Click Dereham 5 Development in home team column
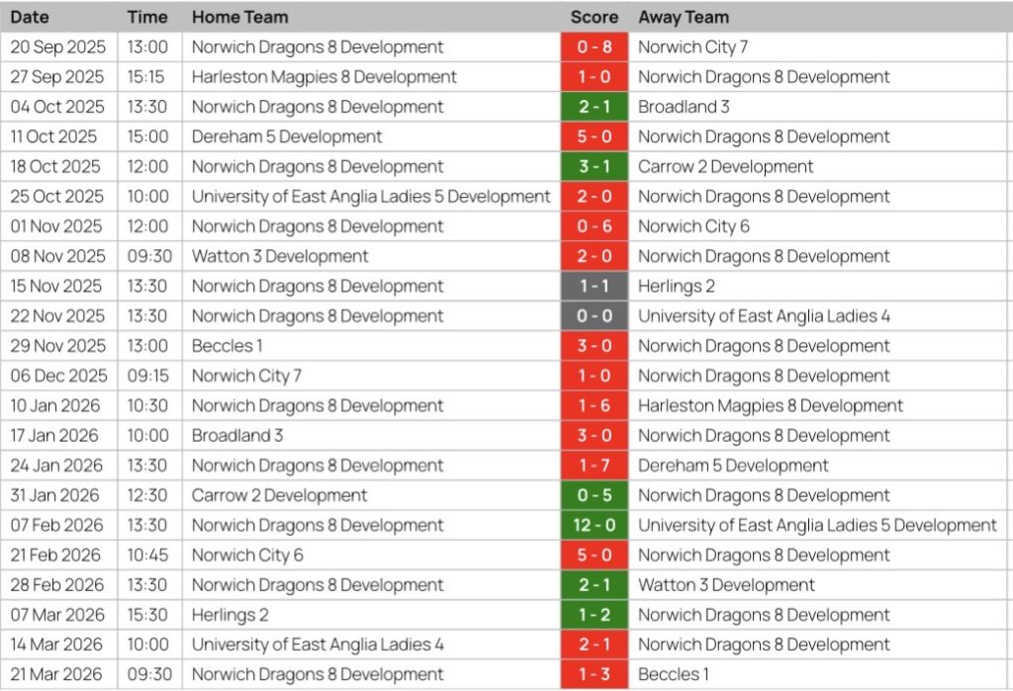Viewport: 1013px width, 691px height. click(287, 136)
